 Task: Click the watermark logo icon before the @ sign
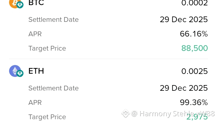[x=125, y=114]
